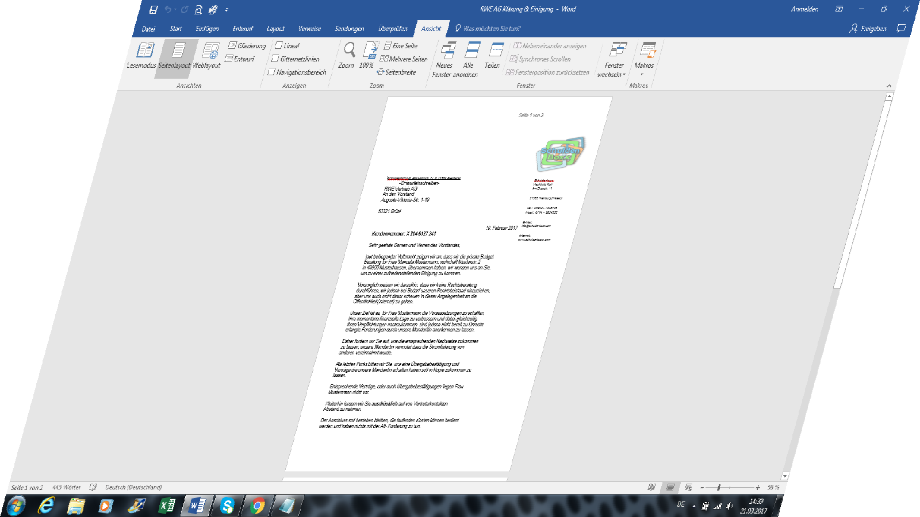Open the Einfügen tab
This screenshot has width=920, height=517.
click(207, 29)
